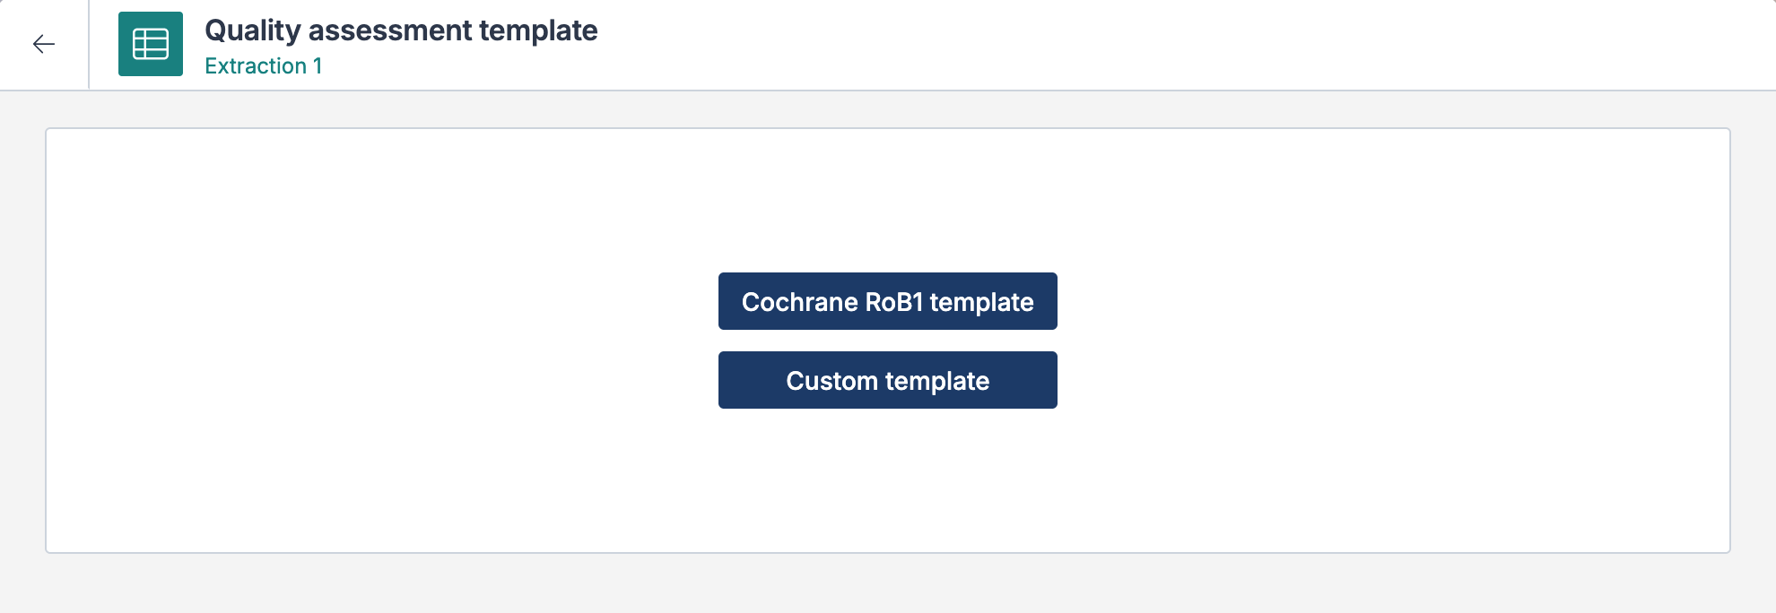Pick Cochrane RoB1 as the assessment template

pyautogui.click(x=887, y=301)
